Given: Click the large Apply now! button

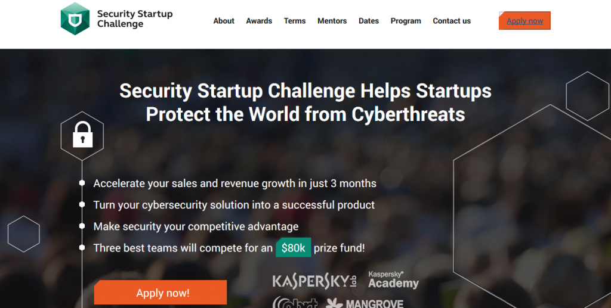Looking at the screenshot, I should click(161, 293).
